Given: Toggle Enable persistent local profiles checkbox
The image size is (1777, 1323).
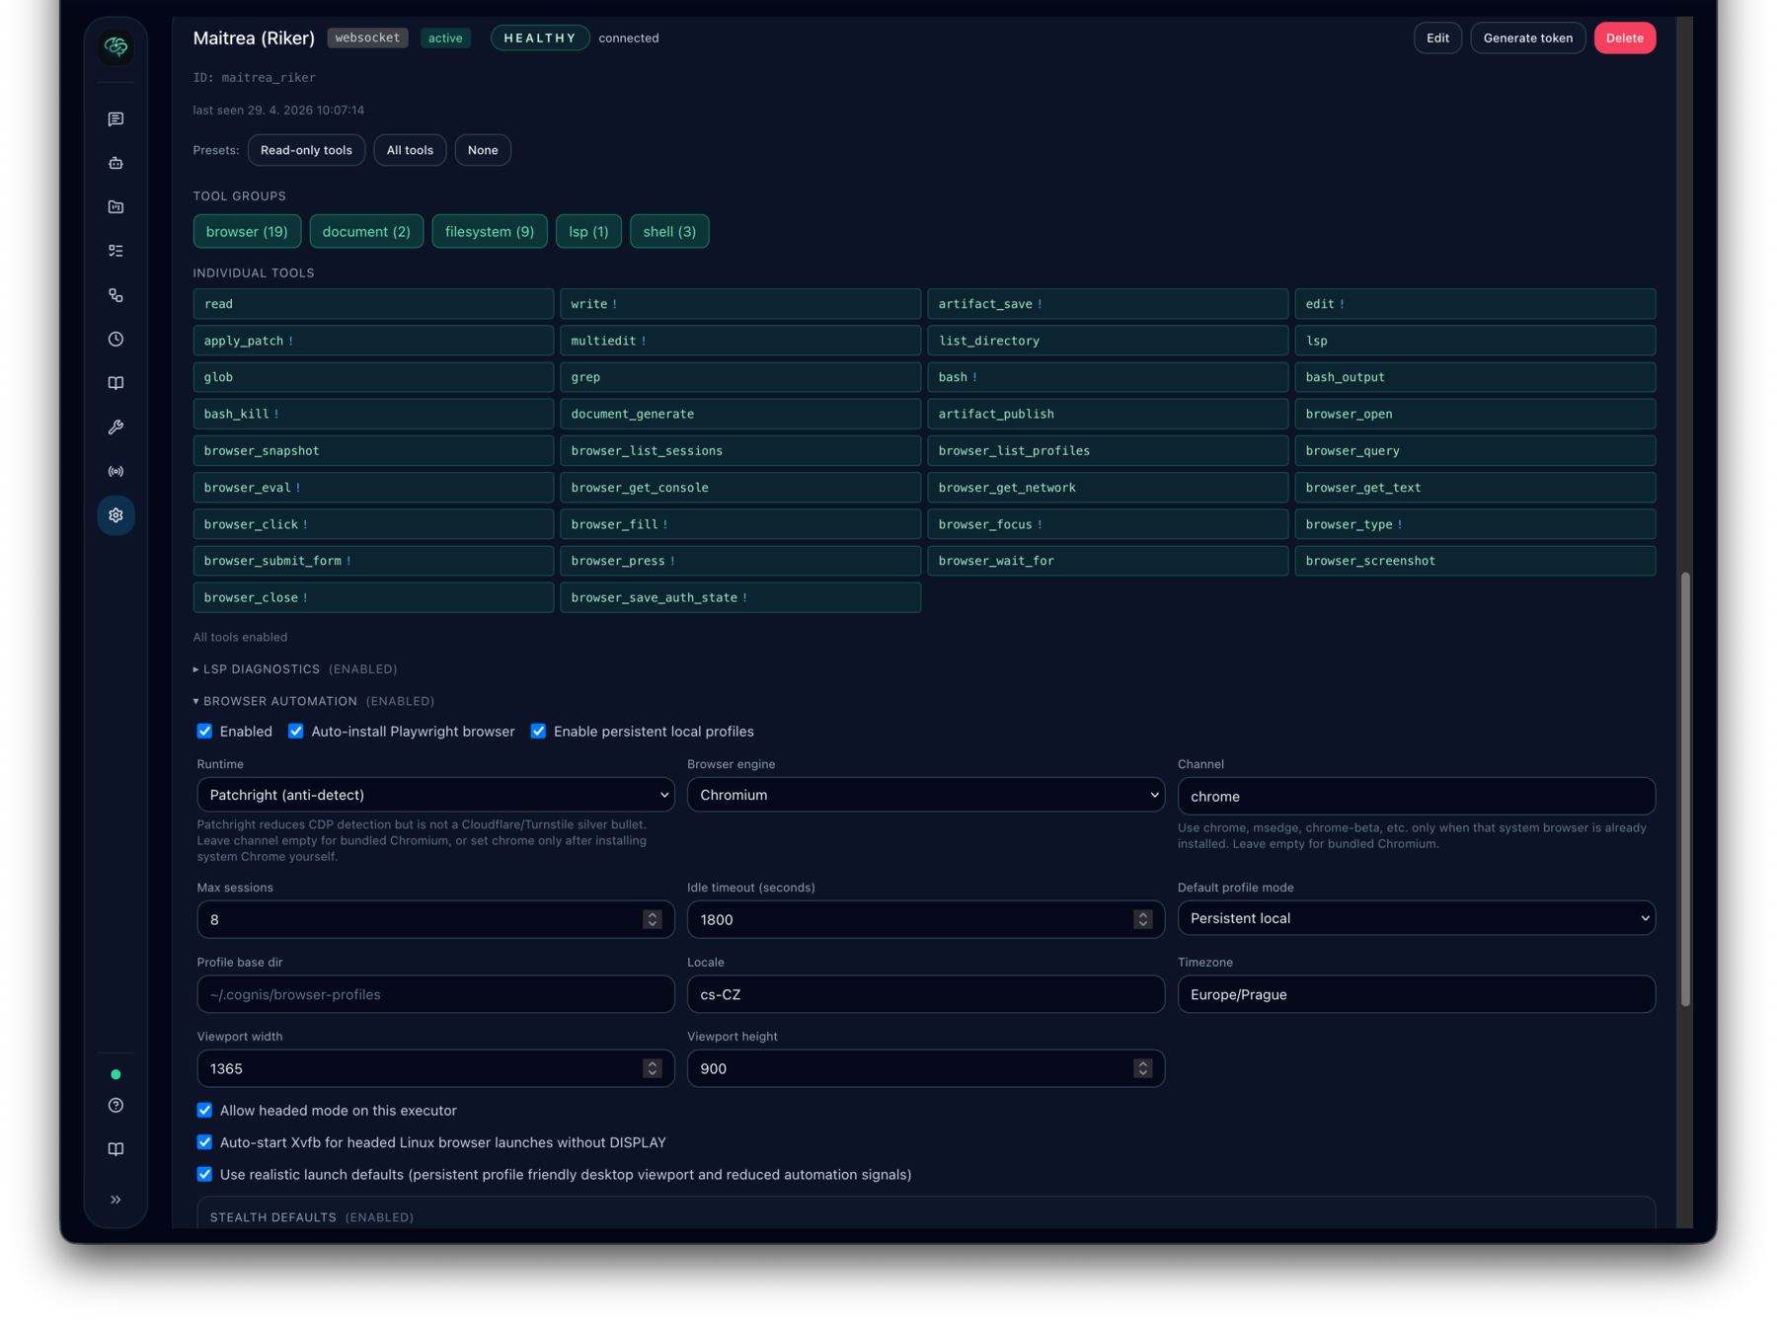Looking at the screenshot, I should pyautogui.click(x=538, y=732).
